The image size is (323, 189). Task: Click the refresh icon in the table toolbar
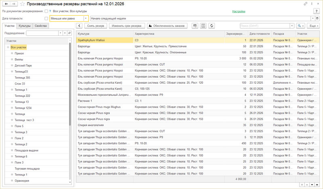point(212,25)
